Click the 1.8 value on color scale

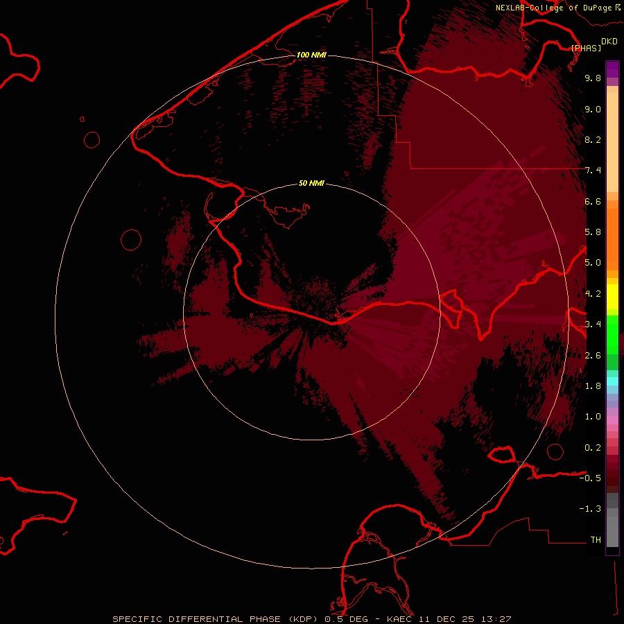(593, 386)
